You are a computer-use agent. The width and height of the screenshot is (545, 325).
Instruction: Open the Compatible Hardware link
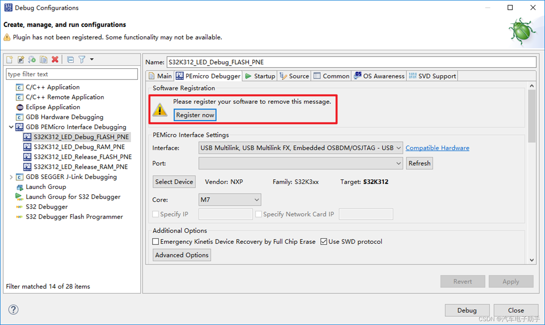tap(437, 148)
